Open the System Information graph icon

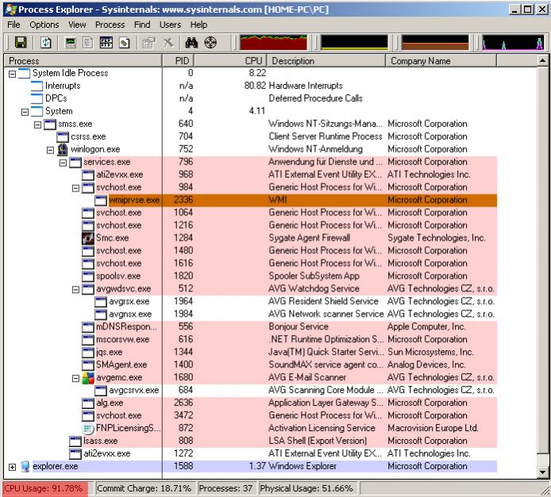click(71, 43)
